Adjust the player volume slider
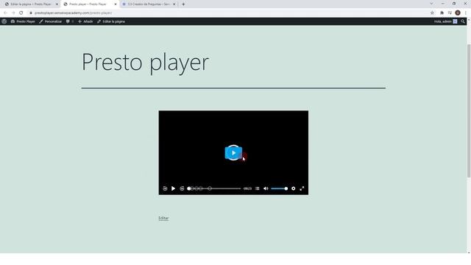The image size is (471, 265). [280, 188]
